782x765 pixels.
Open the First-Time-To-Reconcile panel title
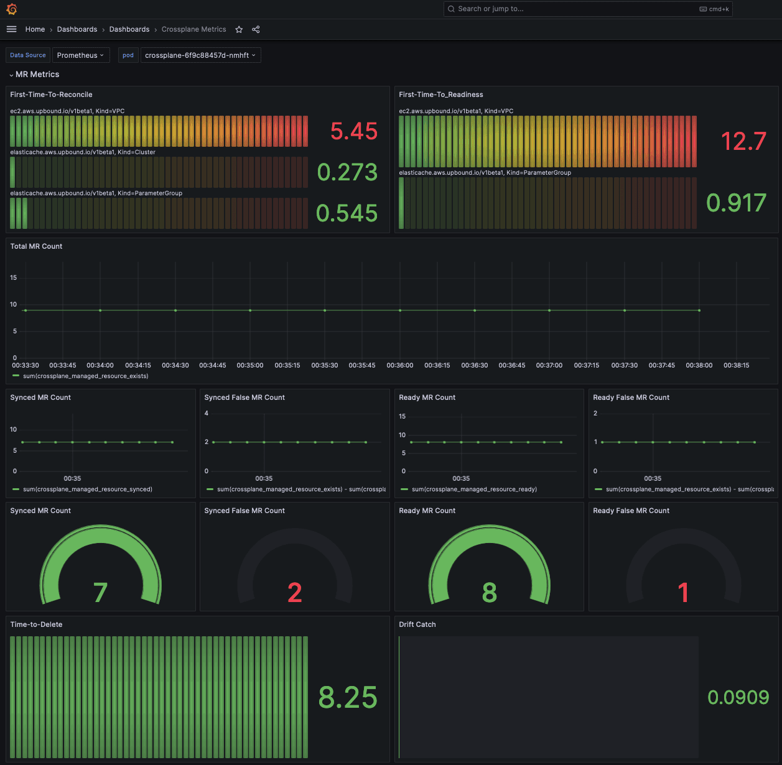tap(51, 95)
